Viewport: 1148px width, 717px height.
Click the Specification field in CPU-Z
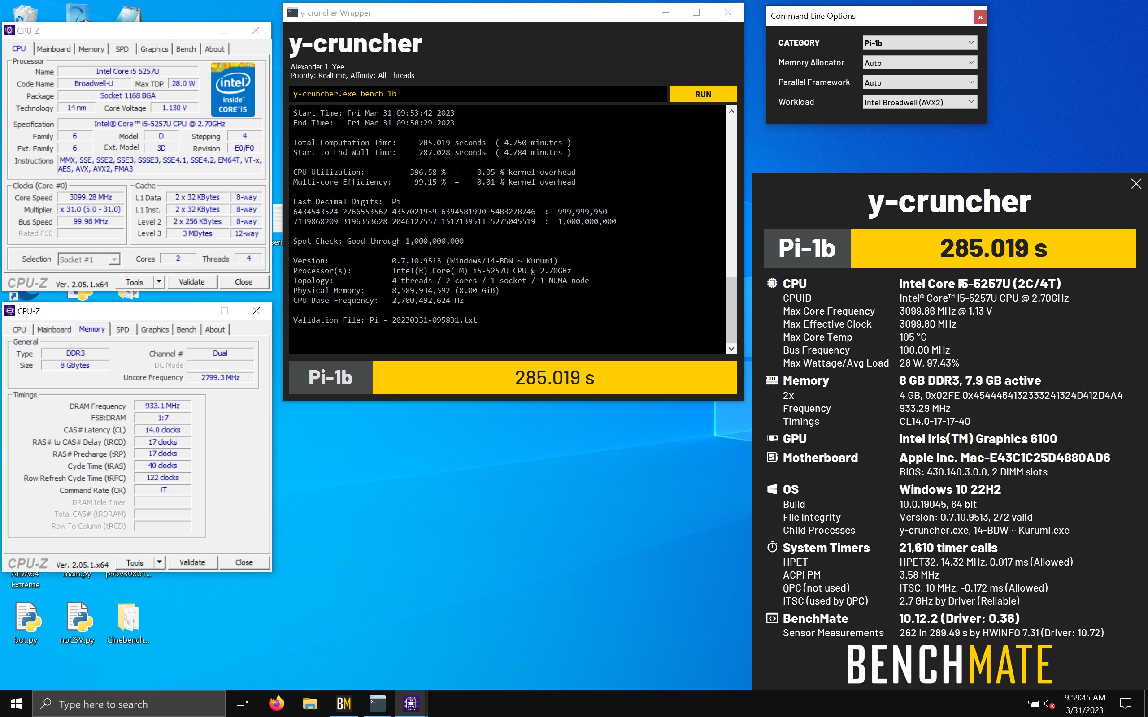click(160, 124)
